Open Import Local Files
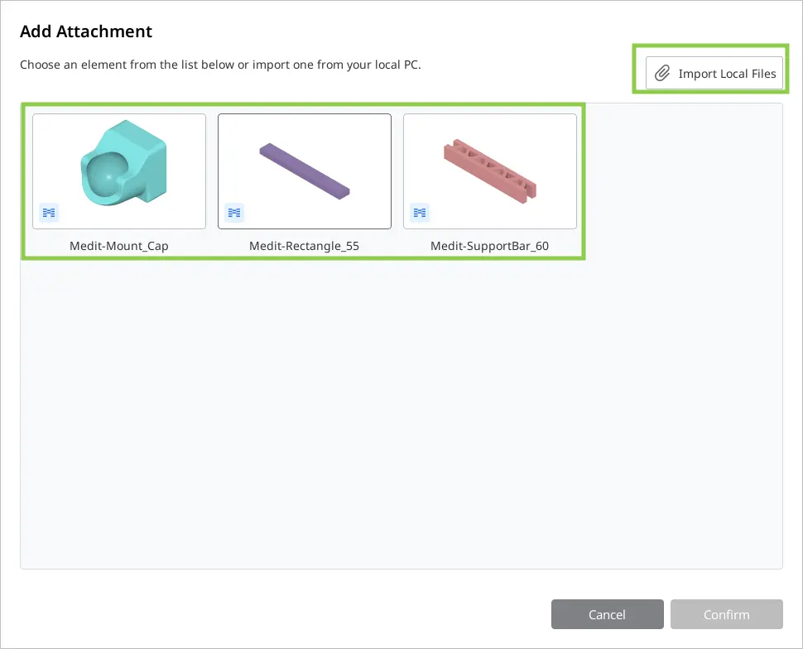The height and width of the screenshot is (649, 803). [714, 73]
